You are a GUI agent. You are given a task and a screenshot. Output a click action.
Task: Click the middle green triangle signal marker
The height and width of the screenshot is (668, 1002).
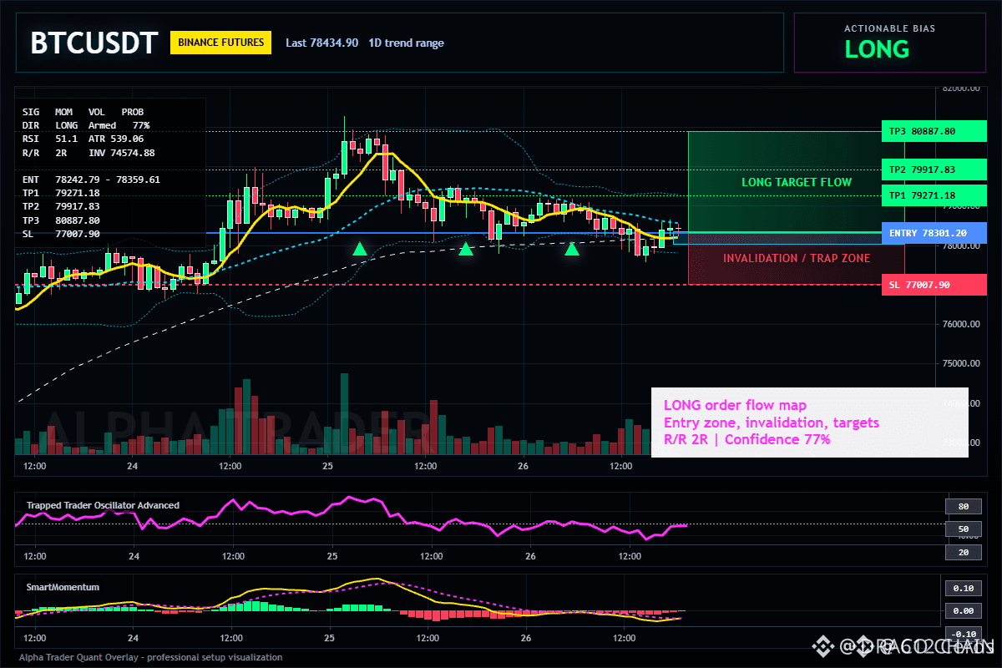click(466, 248)
